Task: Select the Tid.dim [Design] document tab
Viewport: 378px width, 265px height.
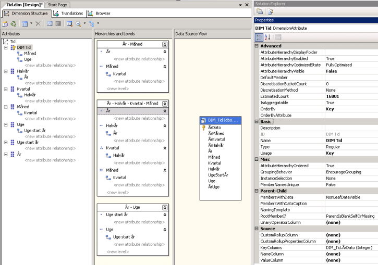Action: tap(24, 5)
